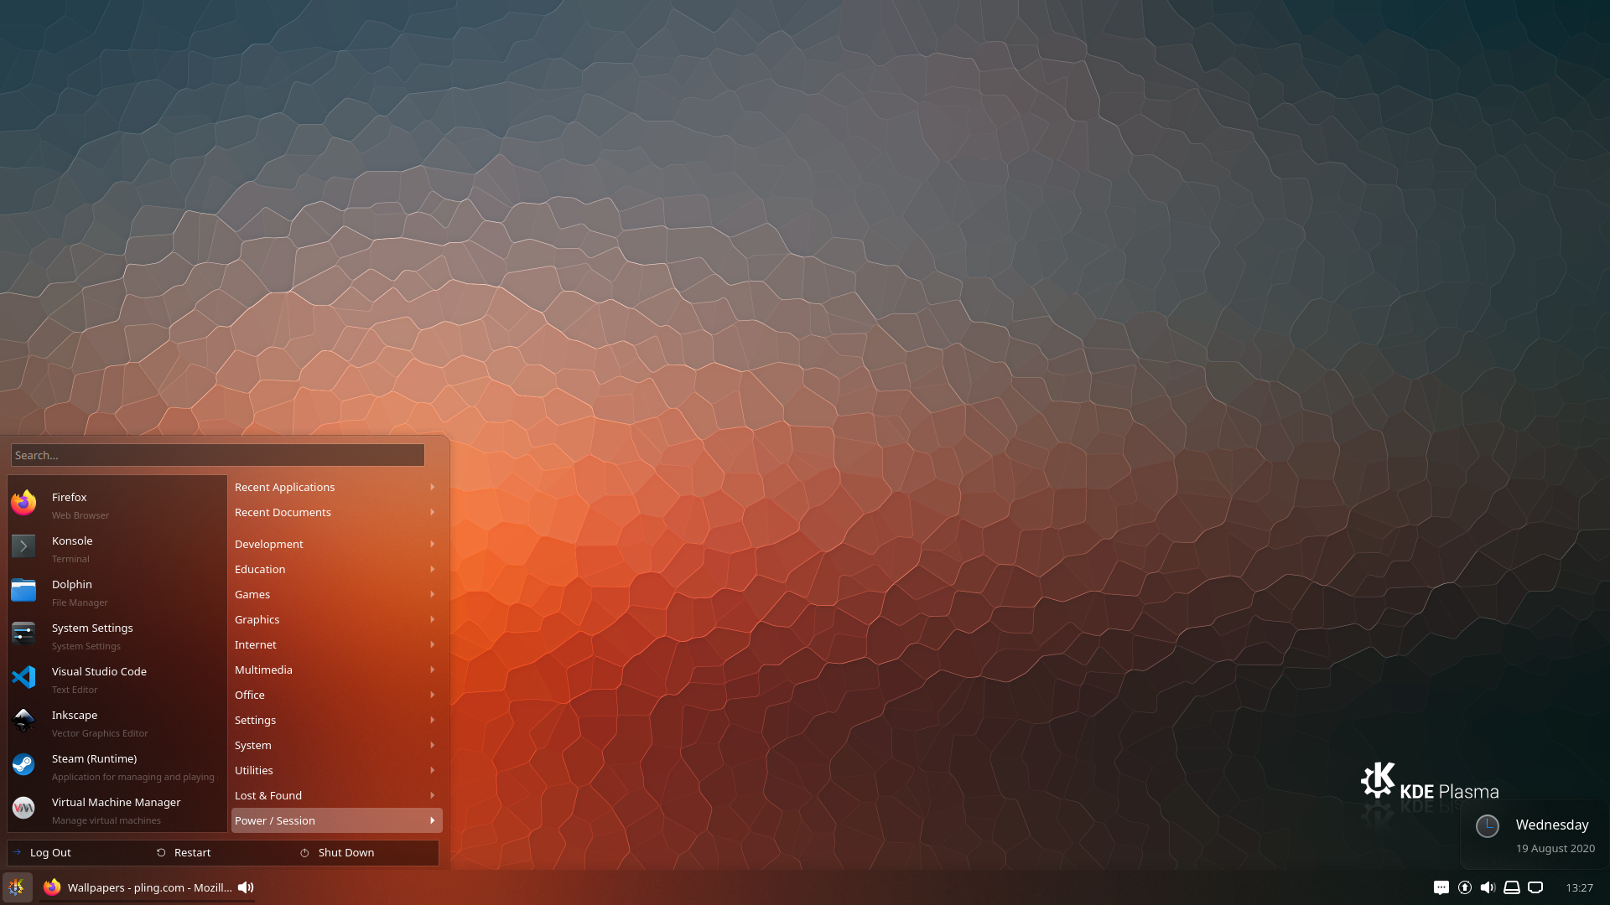Click Log Out button
Viewport: 1610px width, 905px height.
(79, 852)
